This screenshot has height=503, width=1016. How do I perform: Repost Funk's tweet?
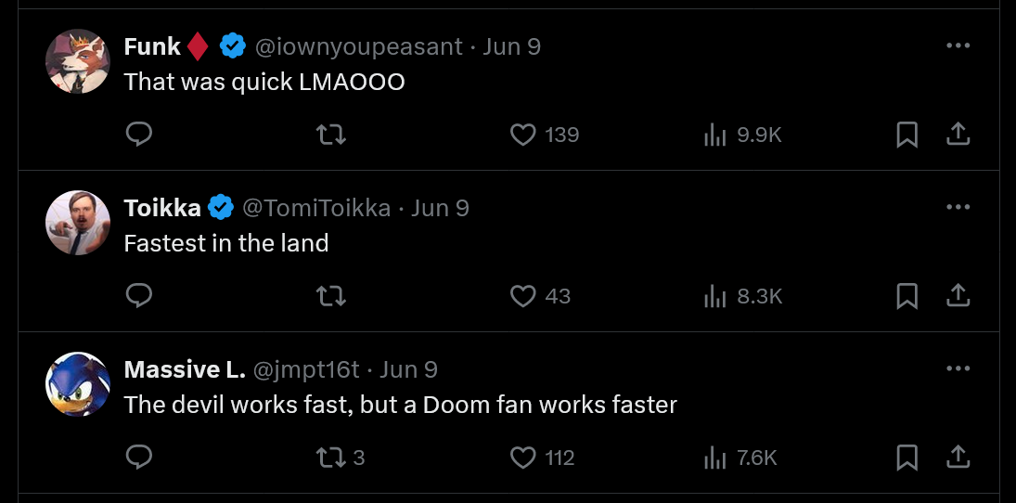tap(331, 135)
